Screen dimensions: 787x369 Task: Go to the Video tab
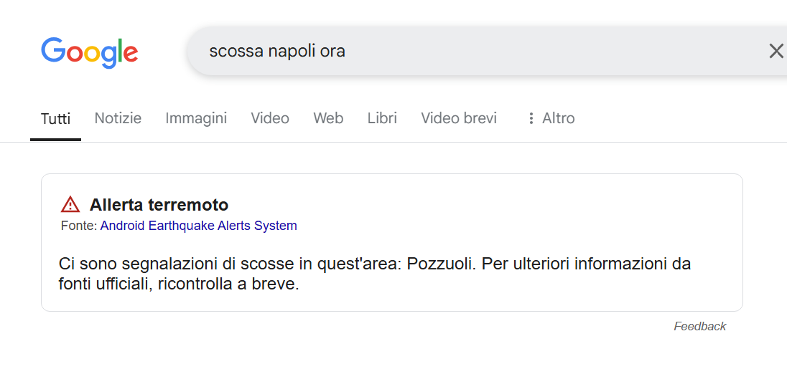(x=270, y=118)
